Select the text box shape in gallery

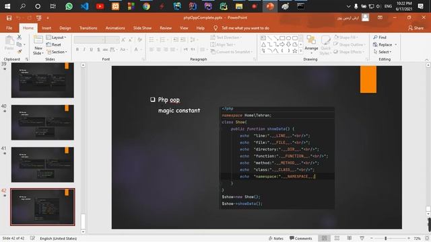coord(263,38)
